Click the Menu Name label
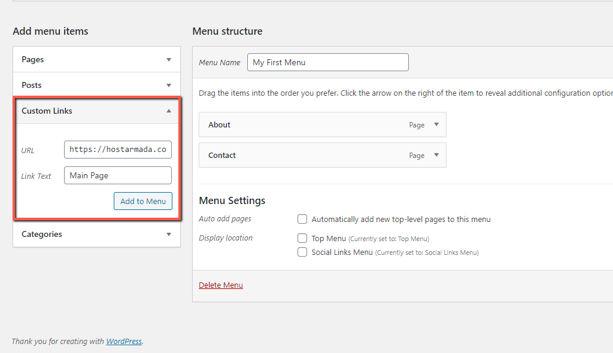 tap(219, 63)
